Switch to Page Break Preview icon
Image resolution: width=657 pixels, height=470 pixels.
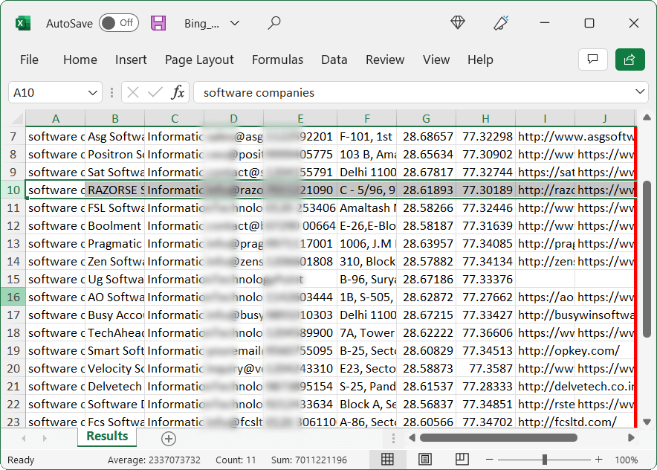click(462, 460)
